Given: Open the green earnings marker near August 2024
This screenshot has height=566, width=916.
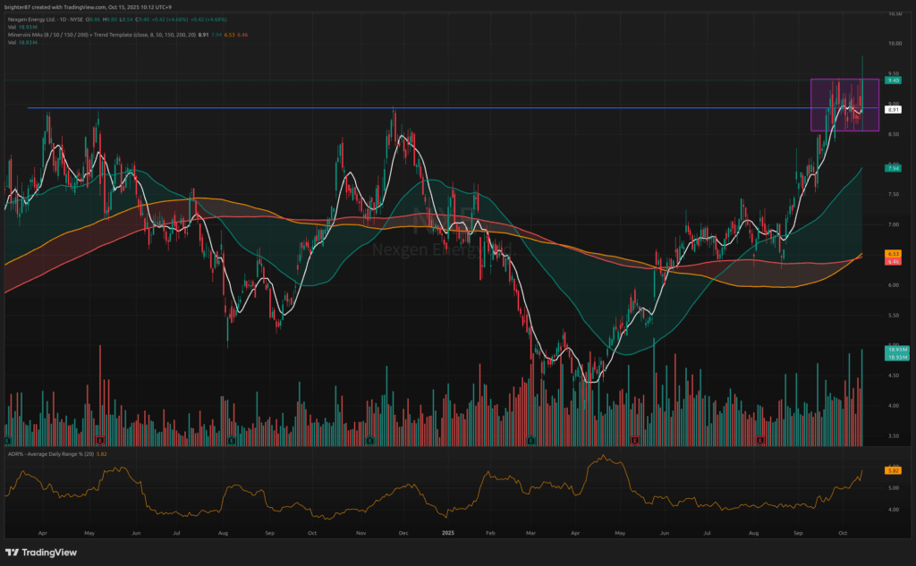Looking at the screenshot, I should pyautogui.click(x=232, y=440).
